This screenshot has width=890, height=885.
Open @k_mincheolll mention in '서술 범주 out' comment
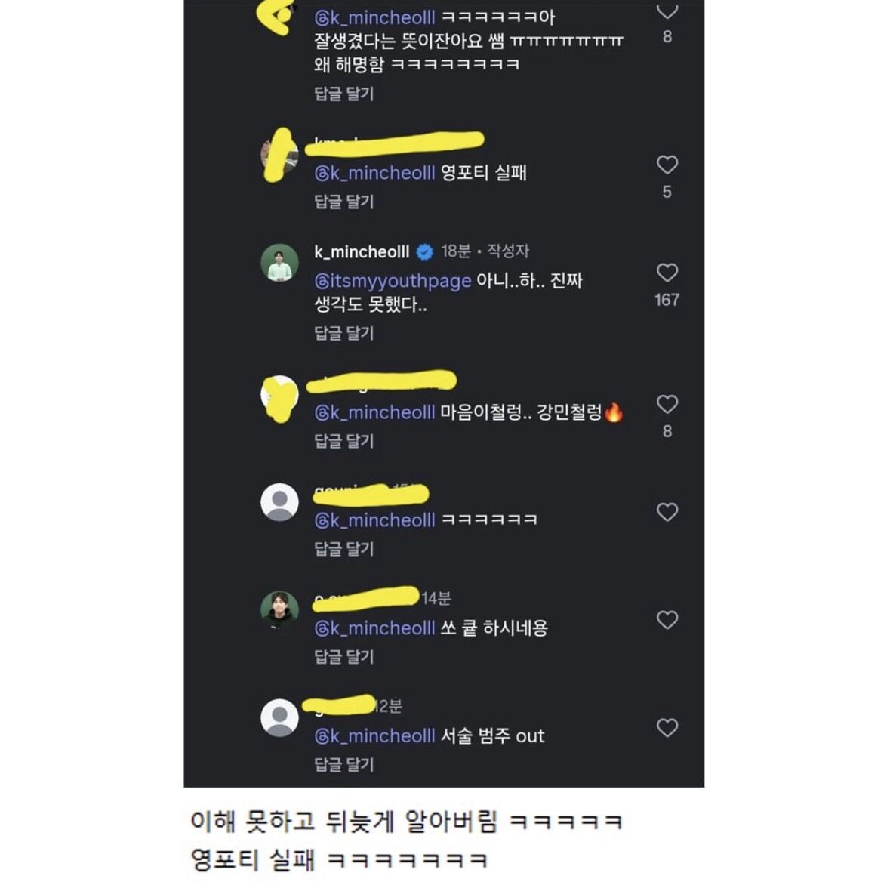(374, 735)
